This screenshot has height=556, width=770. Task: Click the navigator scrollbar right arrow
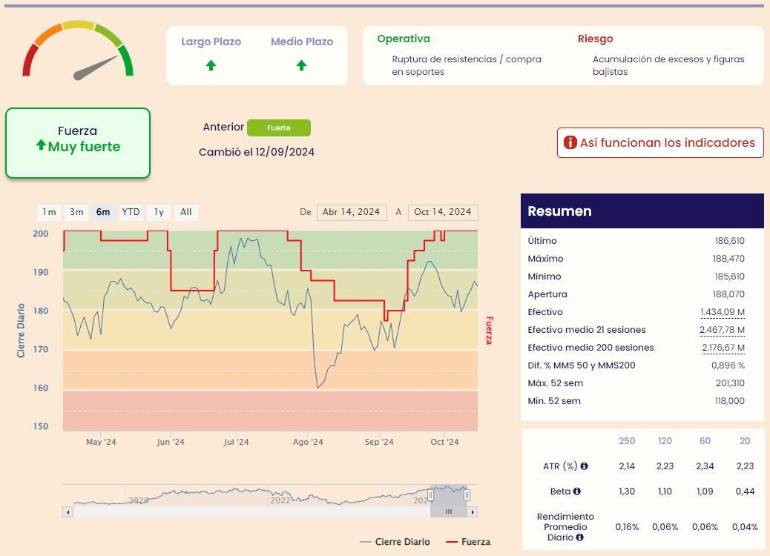point(473,512)
